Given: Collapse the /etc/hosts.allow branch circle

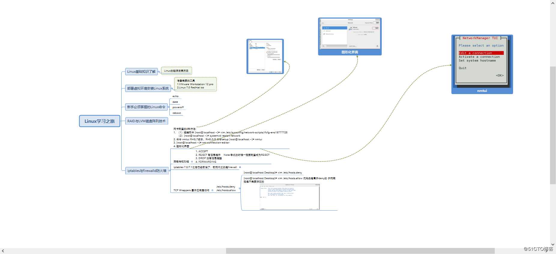Looking at the screenshot, I should tap(240, 188).
